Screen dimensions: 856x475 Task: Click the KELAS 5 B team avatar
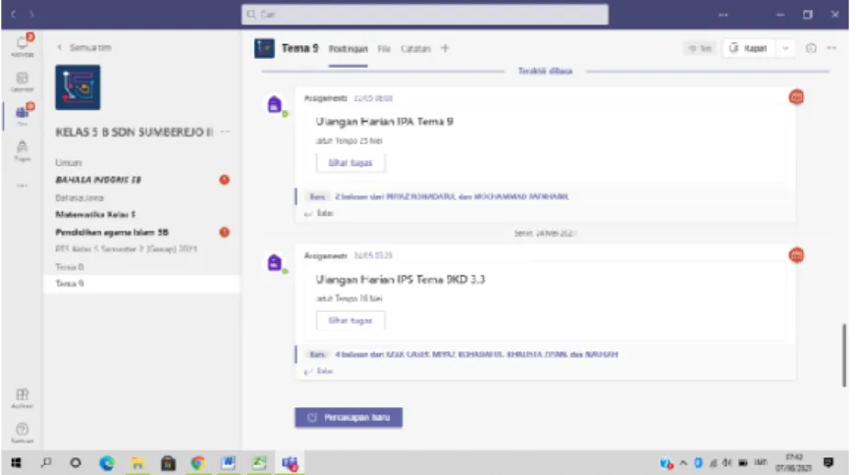coord(78,87)
